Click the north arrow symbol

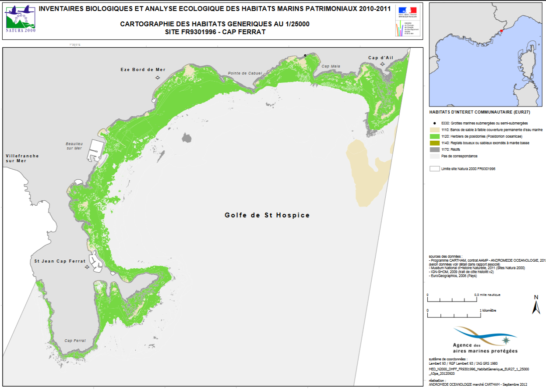point(535,305)
